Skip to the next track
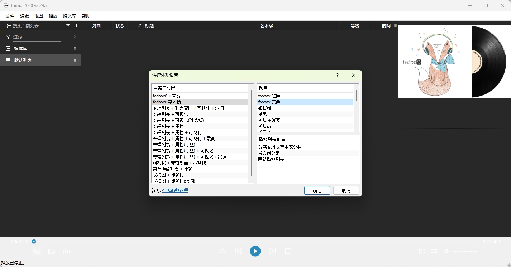 coord(272,251)
